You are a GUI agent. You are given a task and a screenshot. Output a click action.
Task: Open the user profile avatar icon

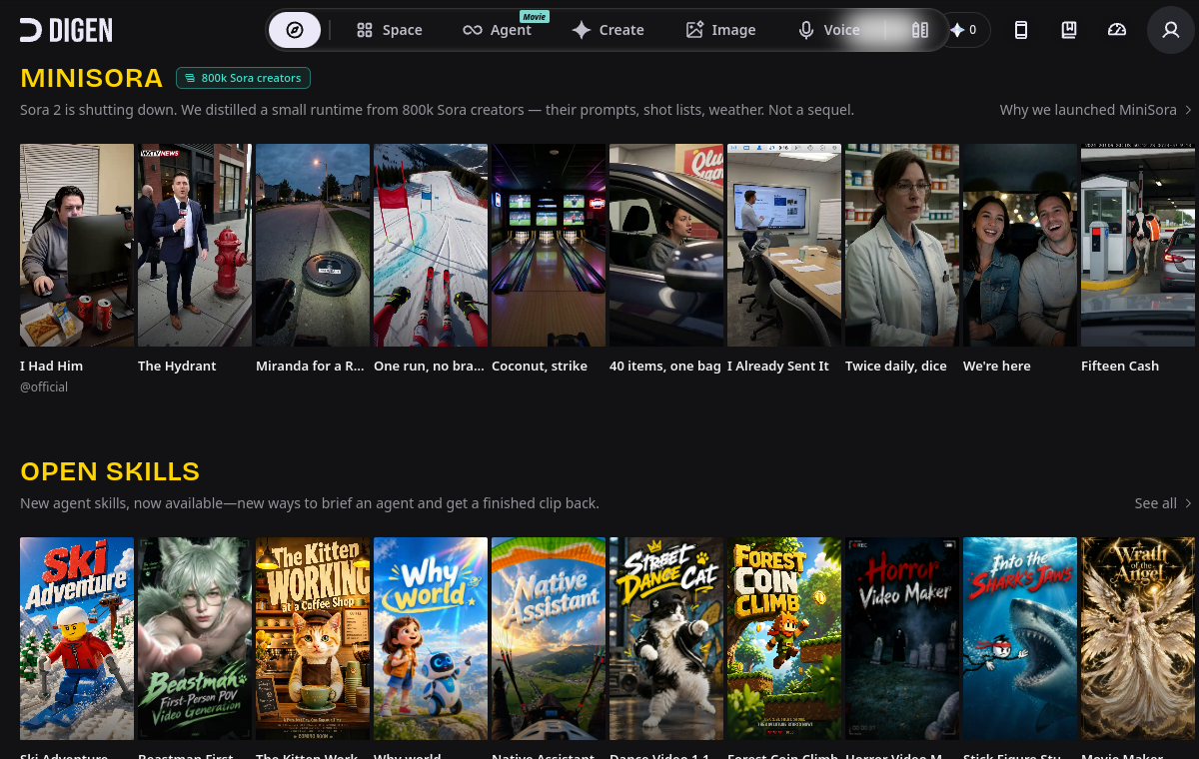tap(1171, 30)
